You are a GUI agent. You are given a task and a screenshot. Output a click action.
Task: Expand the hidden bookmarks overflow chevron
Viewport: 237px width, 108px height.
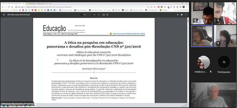click(x=175, y=10)
